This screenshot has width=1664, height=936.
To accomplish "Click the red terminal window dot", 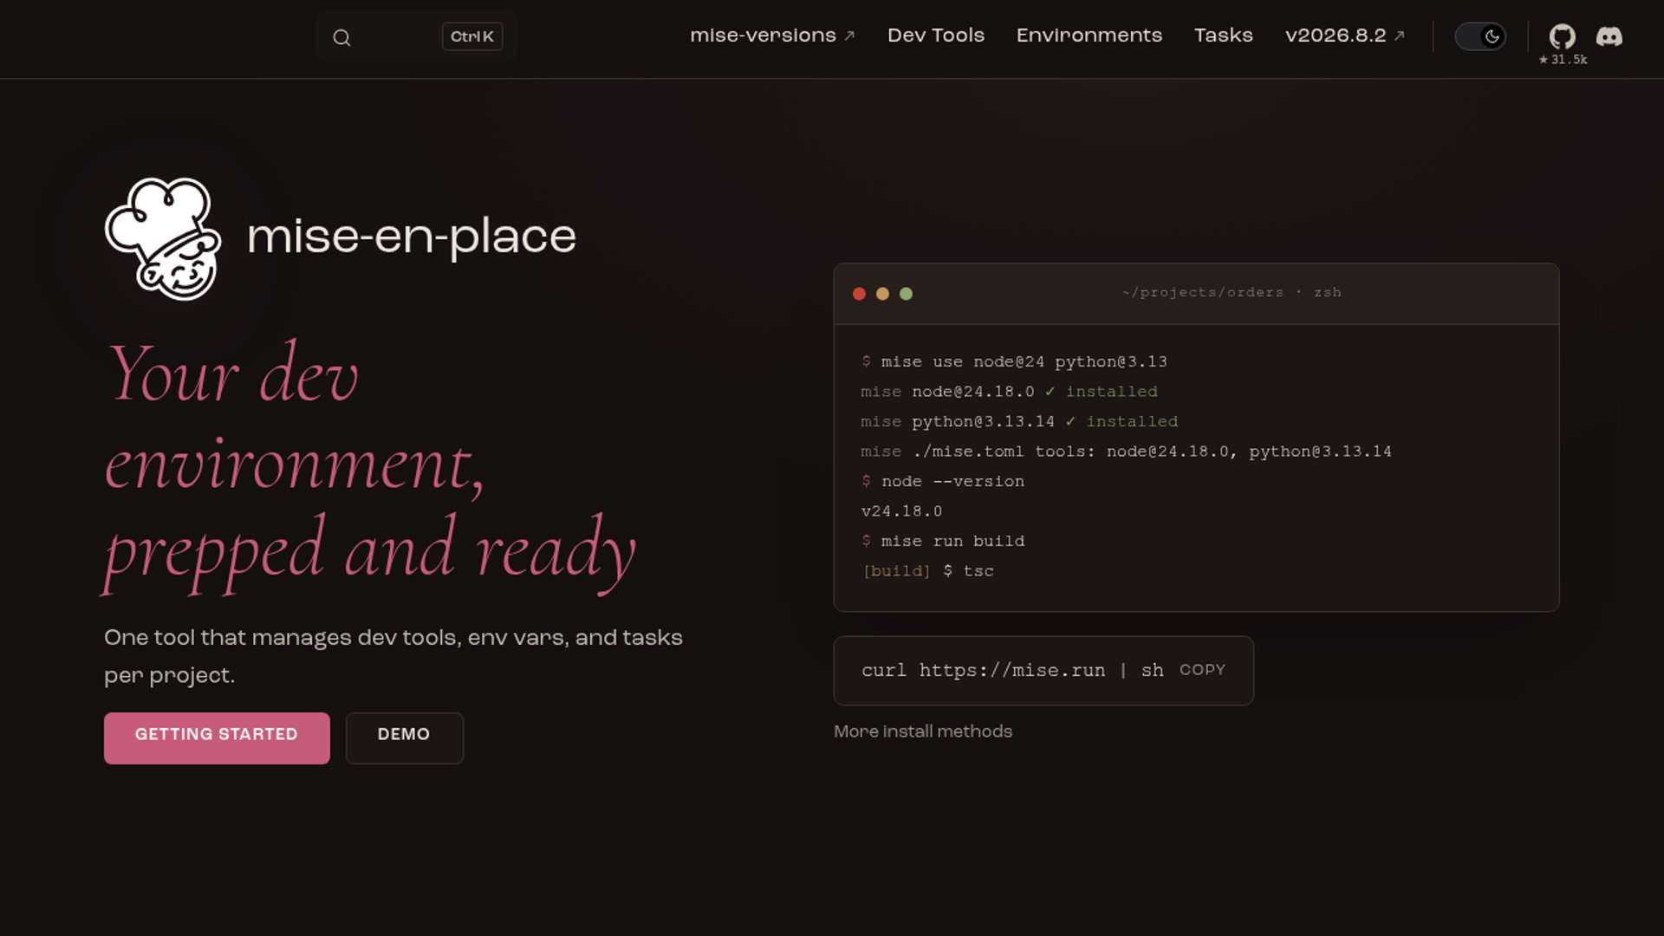I will (859, 294).
